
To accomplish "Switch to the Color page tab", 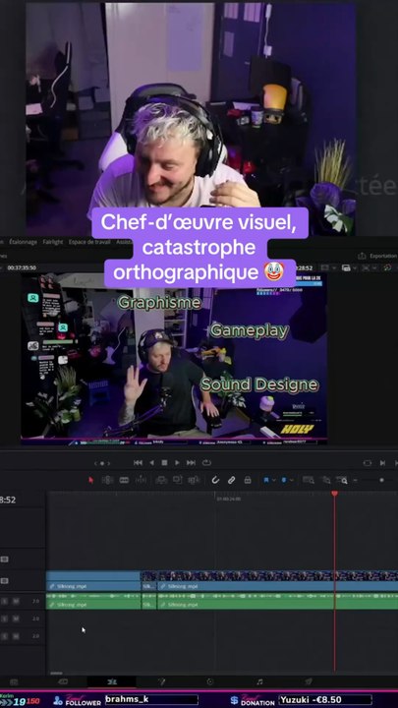I will pos(210,681).
